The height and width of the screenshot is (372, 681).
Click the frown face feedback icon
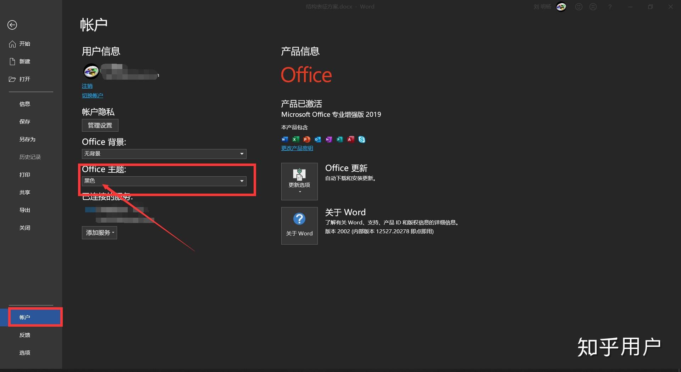(x=593, y=7)
